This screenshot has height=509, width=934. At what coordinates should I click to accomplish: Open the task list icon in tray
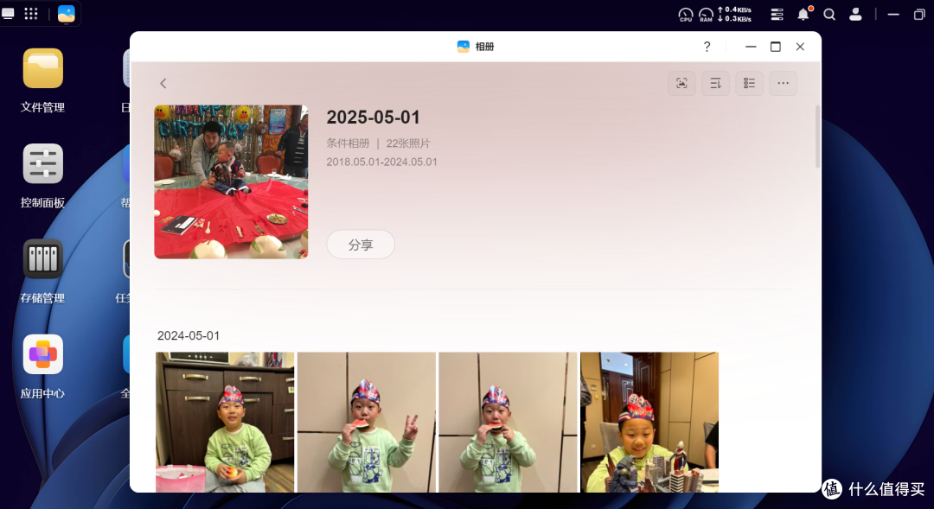[777, 15]
